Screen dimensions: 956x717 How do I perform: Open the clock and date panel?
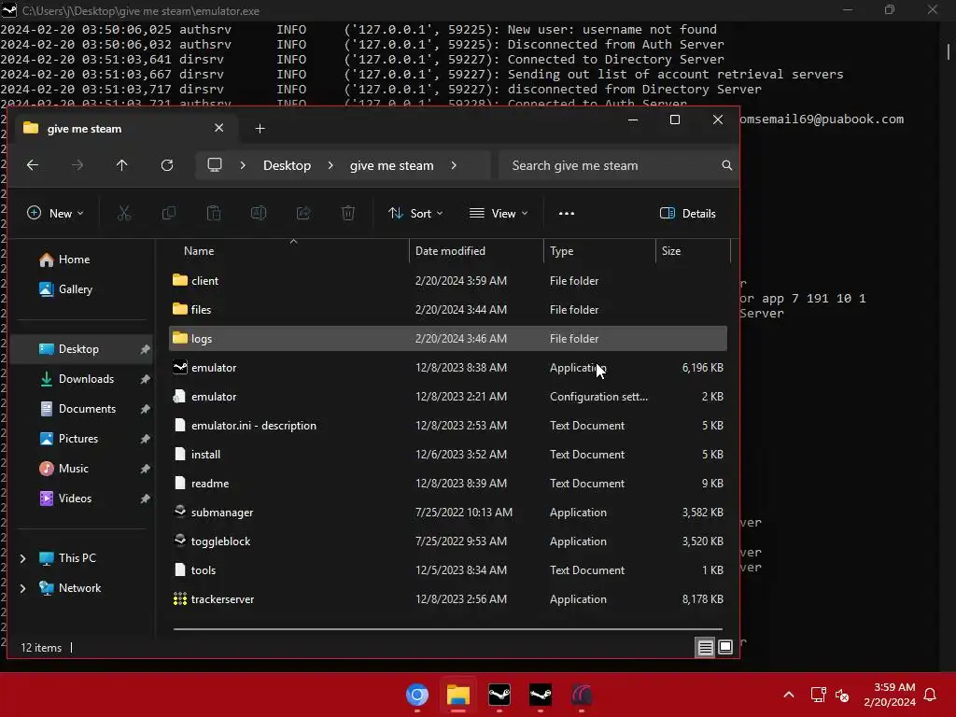(890, 695)
